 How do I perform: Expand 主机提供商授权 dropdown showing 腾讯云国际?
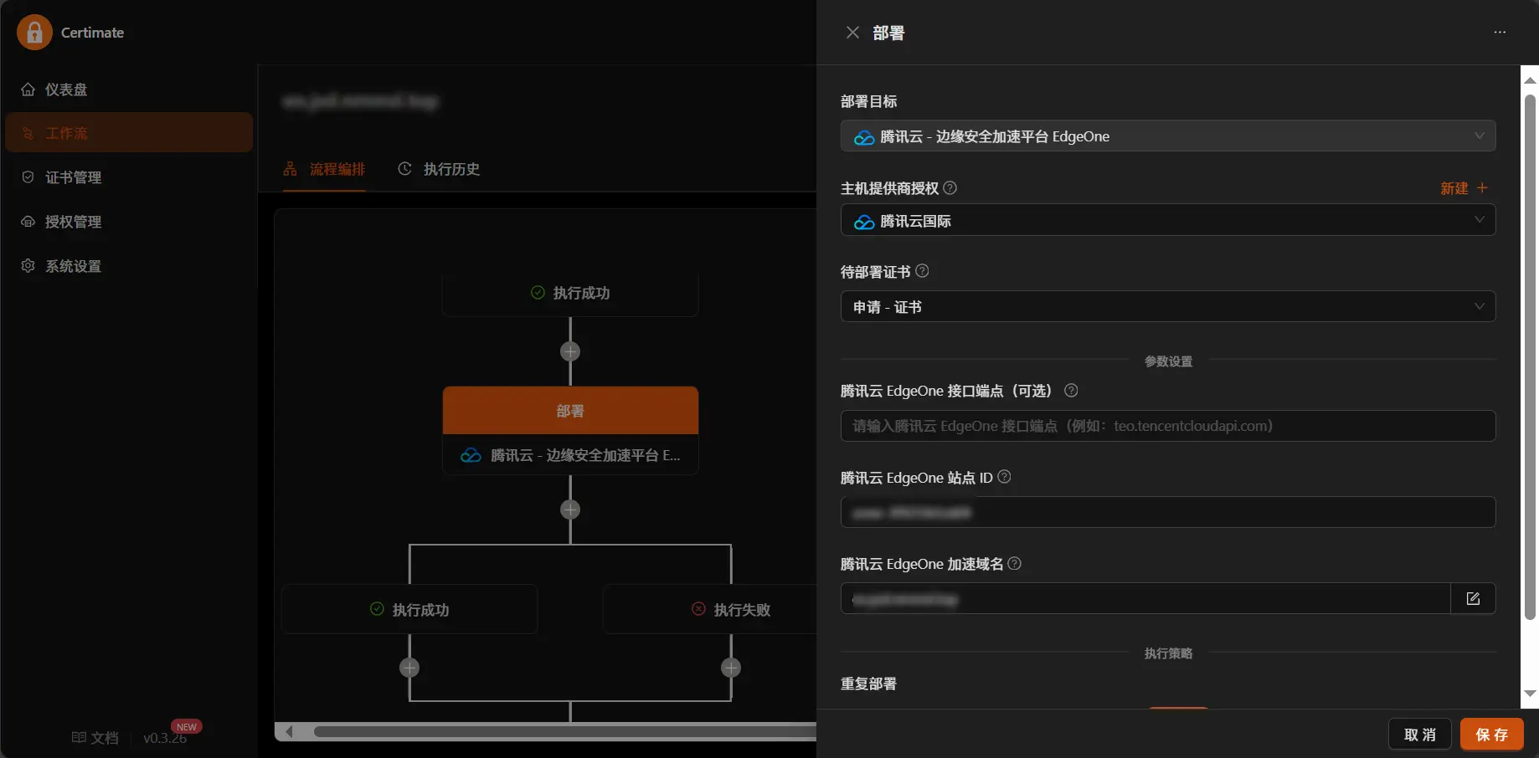tap(1168, 221)
